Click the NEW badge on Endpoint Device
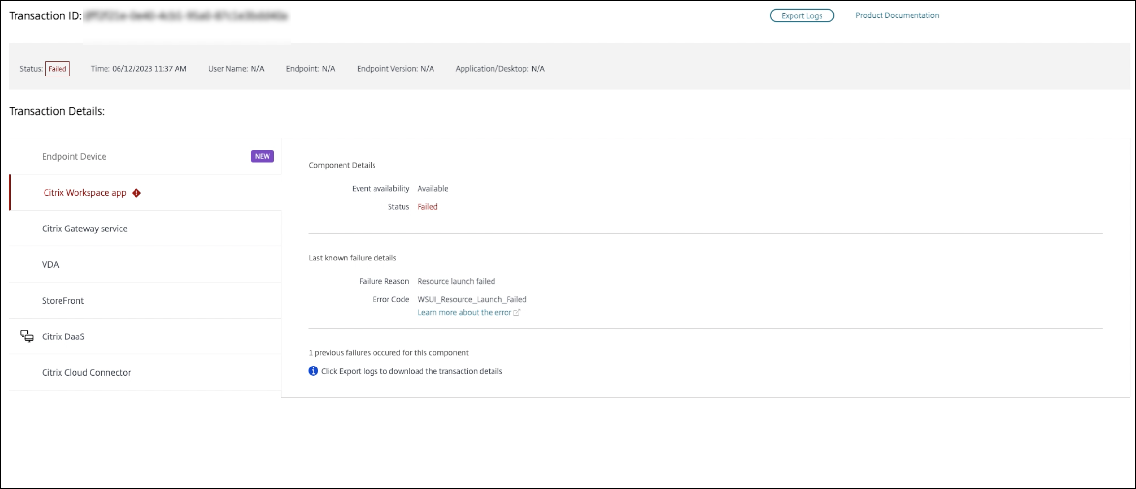 [262, 156]
